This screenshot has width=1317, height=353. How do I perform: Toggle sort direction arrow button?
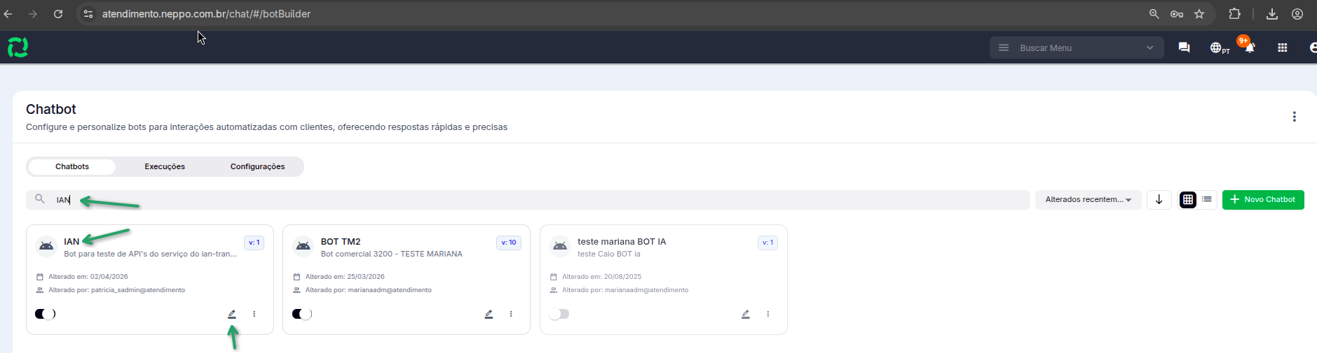pos(1159,199)
